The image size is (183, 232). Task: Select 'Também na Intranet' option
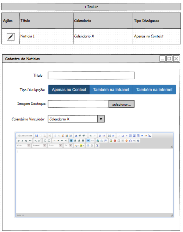click(111, 90)
